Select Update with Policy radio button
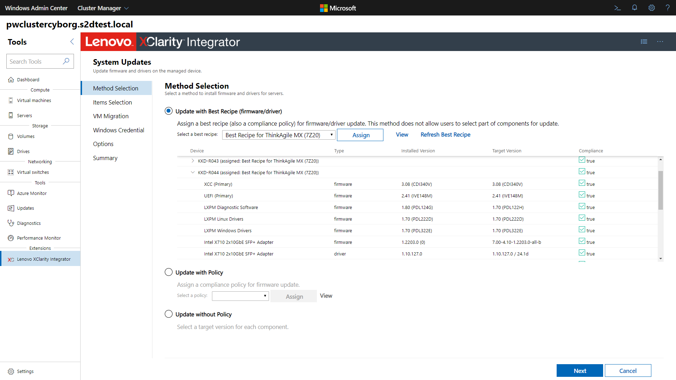Viewport: 676px width, 380px height. click(x=169, y=272)
